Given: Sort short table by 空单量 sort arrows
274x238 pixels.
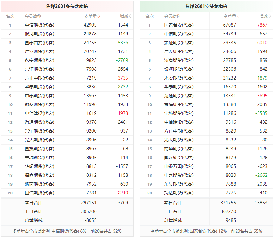Looking at the screenshot, I should [x=238, y=16].
